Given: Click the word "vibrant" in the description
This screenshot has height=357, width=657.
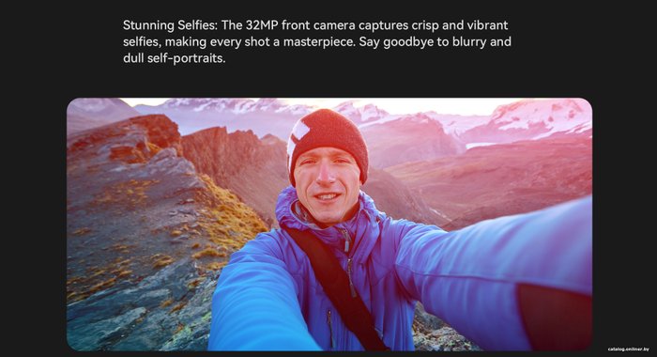Looking at the screenshot, I should 487,25.
